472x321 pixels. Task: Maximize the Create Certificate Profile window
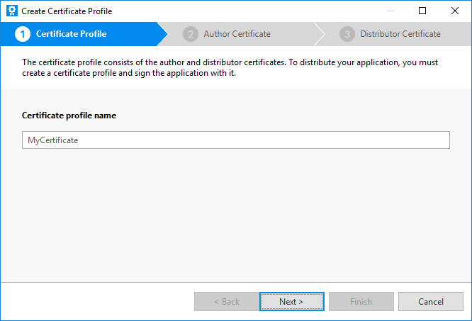tap(422, 11)
